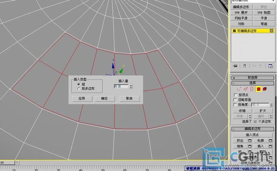Click the time slider handle
Screen dimensions: 277x171
pyautogui.click(x=7, y=162)
